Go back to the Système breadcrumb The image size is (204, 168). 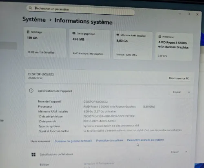click(34, 19)
